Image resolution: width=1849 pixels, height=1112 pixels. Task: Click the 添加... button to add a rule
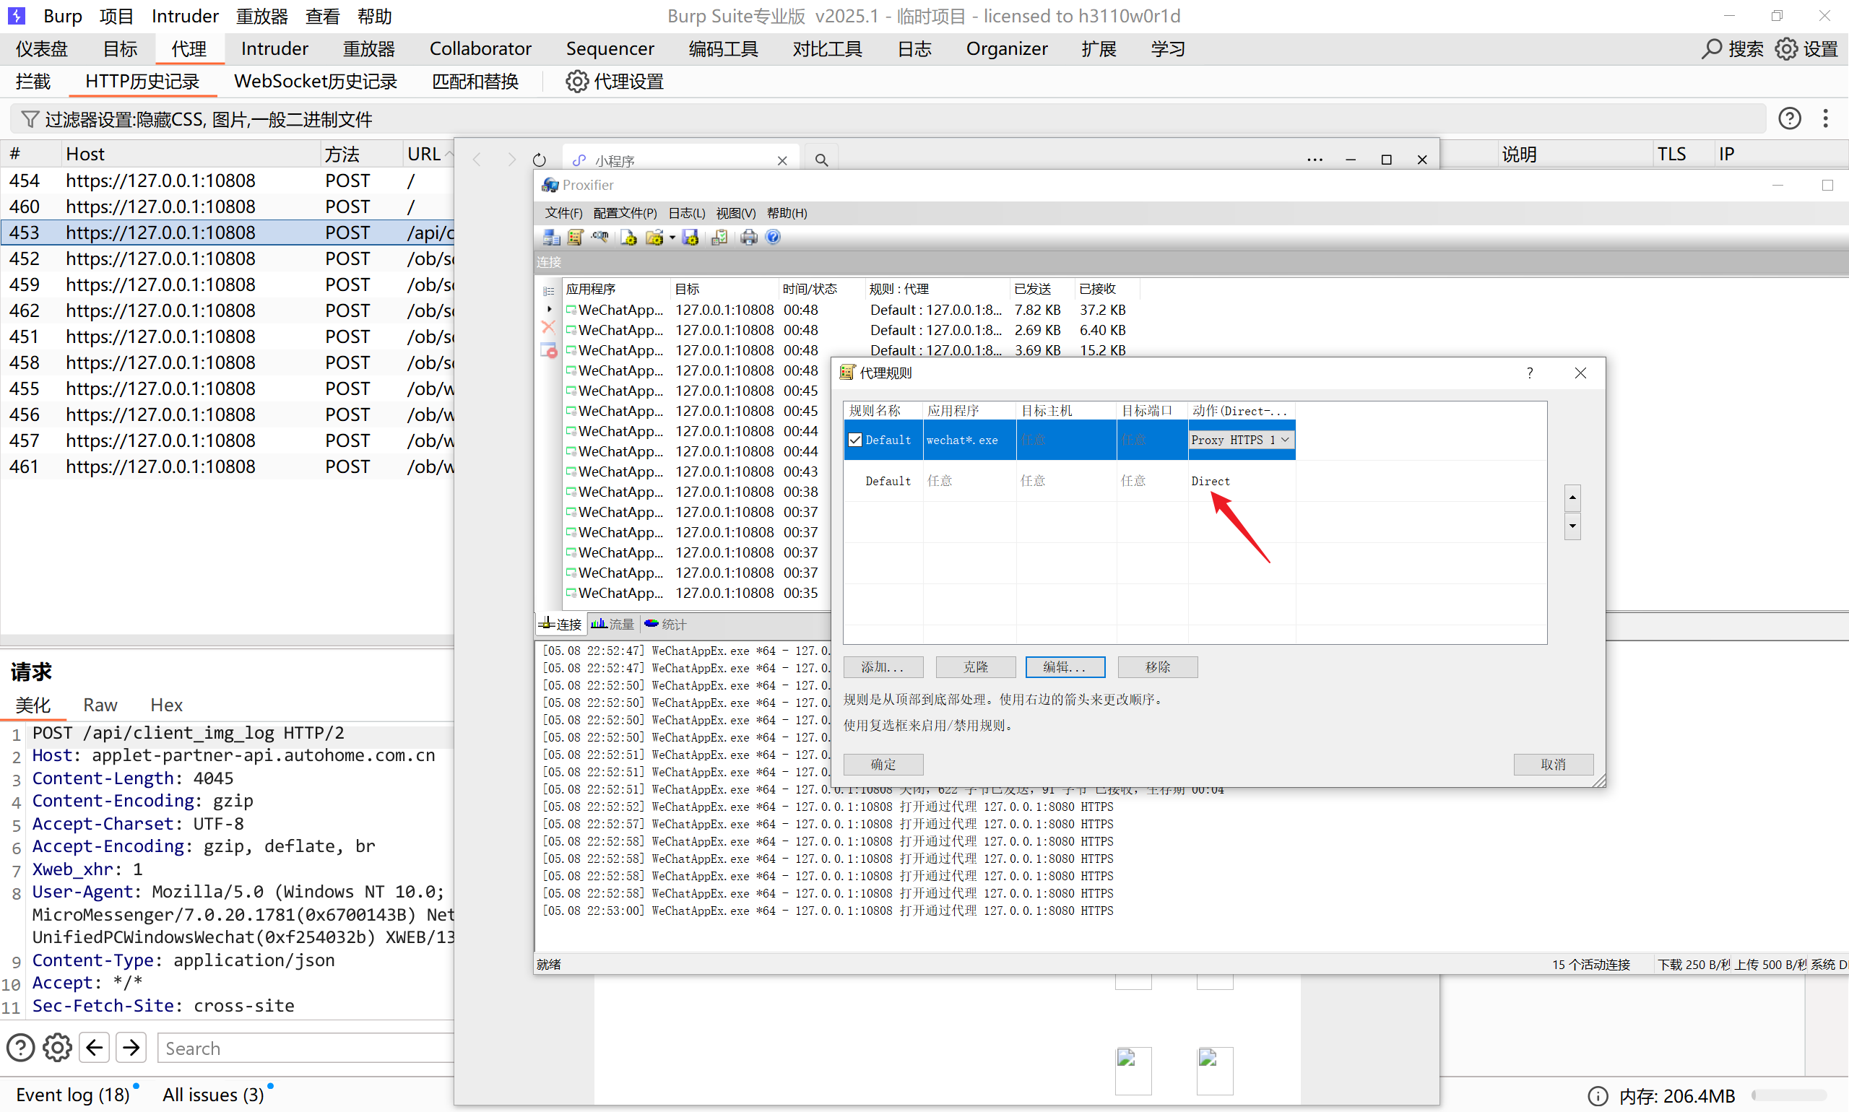click(882, 667)
